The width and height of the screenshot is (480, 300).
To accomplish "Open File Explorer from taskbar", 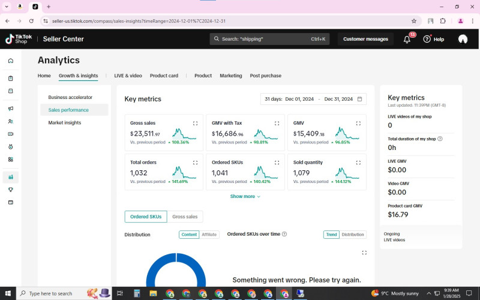I will pyautogui.click(x=153, y=293).
